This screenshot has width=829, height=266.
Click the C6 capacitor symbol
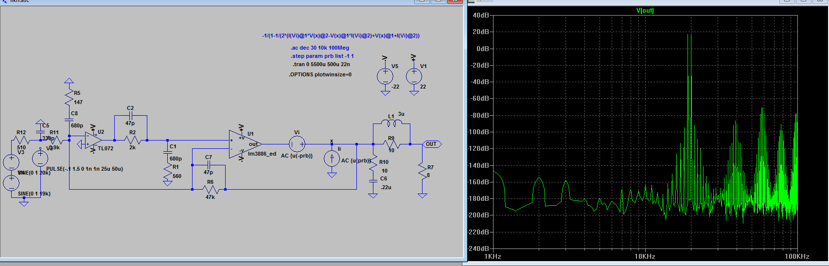click(x=373, y=180)
